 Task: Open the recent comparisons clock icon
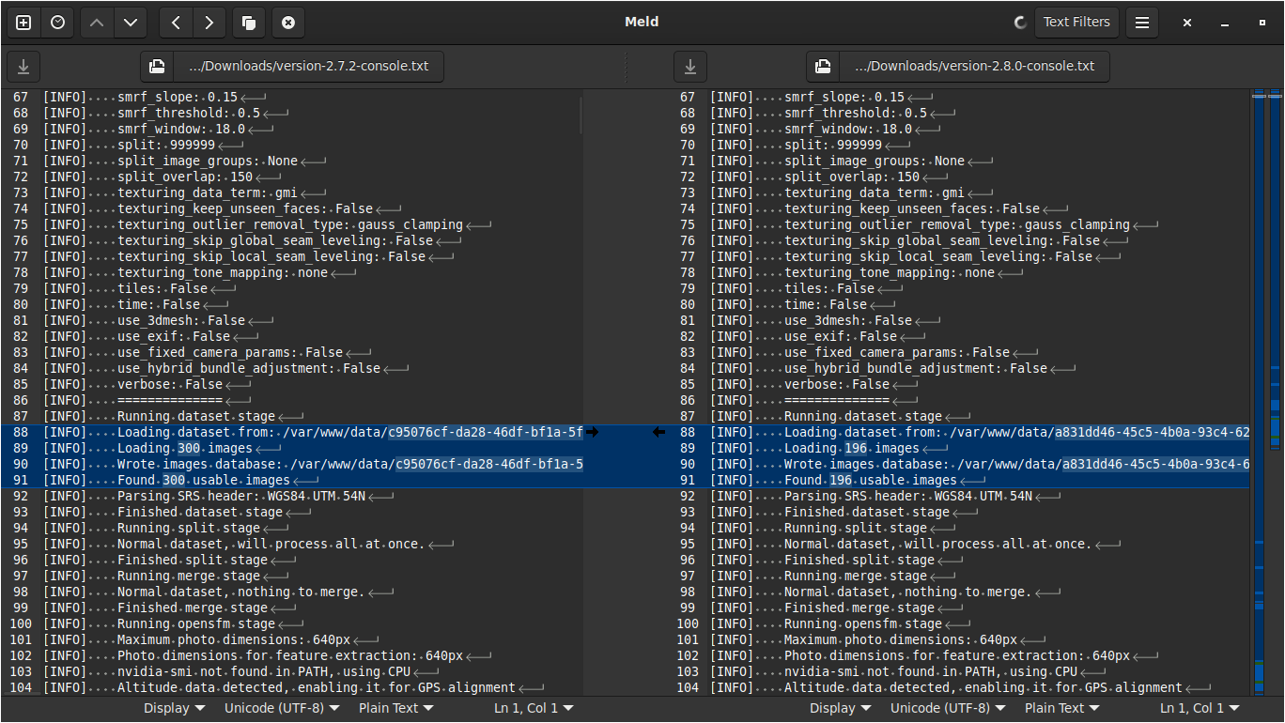(58, 23)
